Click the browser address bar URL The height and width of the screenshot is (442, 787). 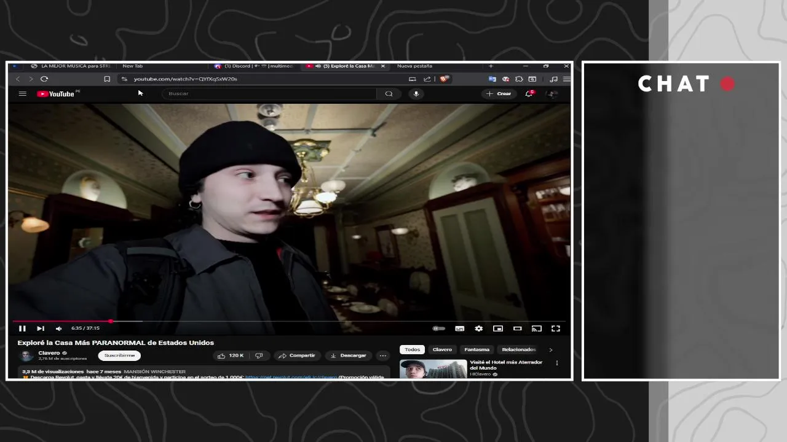click(185, 79)
